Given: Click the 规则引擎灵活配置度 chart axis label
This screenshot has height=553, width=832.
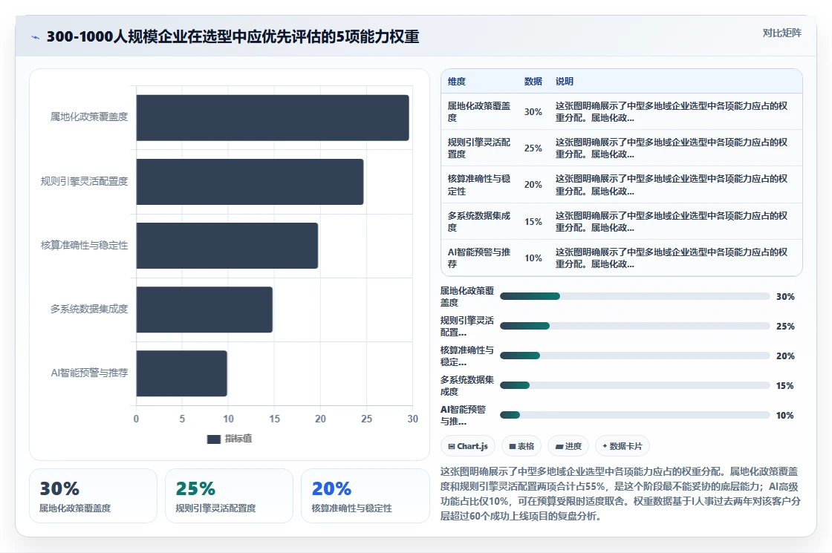Looking at the screenshot, I should [x=85, y=181].
